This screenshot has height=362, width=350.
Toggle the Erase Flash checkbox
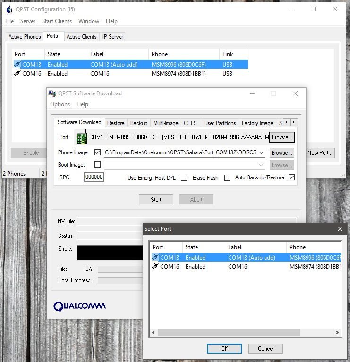pyautogui.click(x=227, y=178)
